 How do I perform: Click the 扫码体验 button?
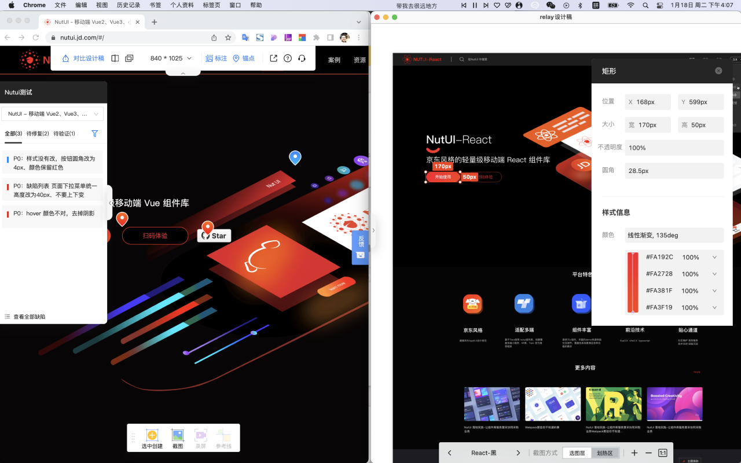point(155,236)
